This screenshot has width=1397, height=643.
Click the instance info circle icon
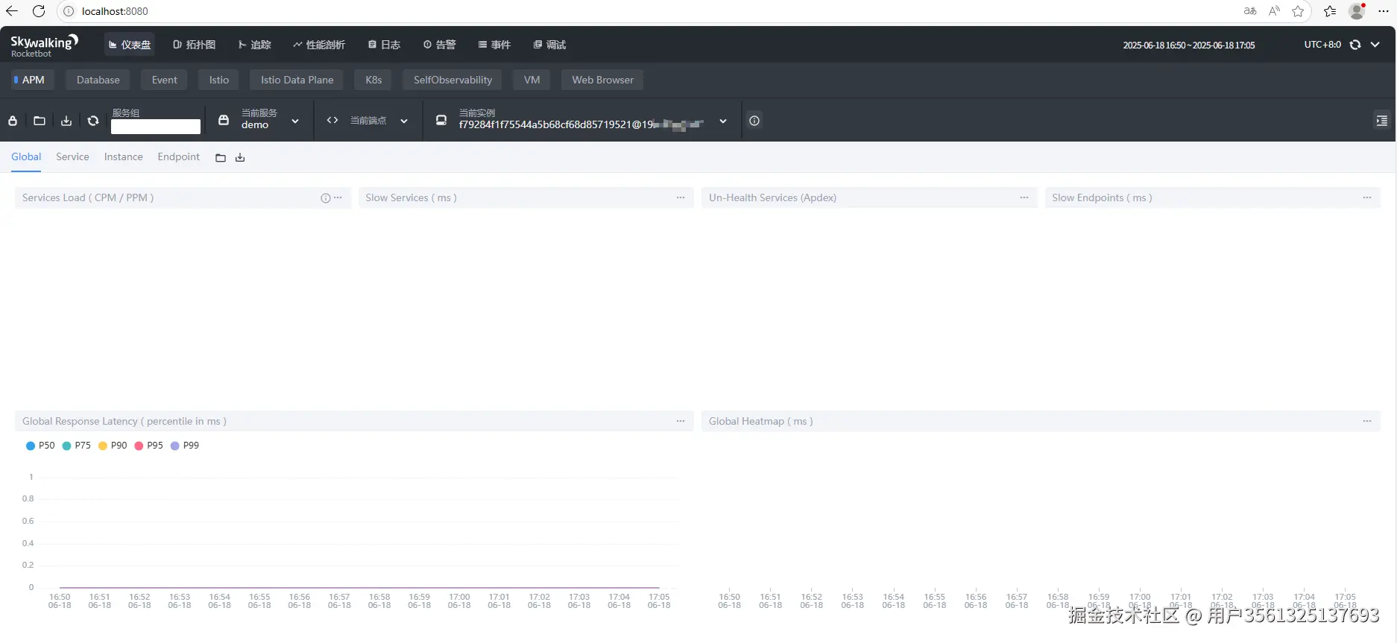[x=754, y=121]
